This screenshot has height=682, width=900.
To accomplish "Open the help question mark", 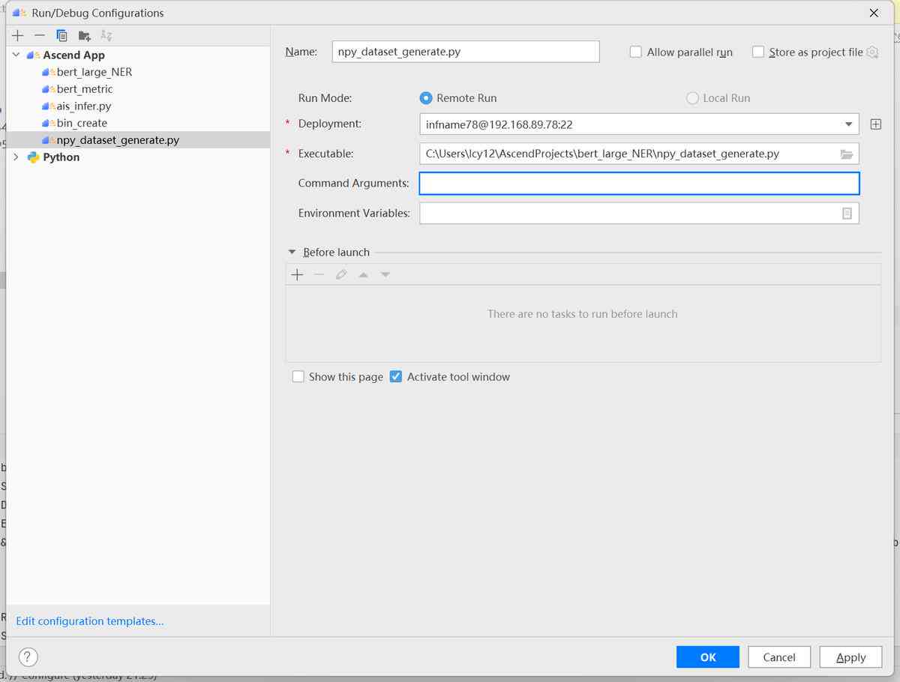I will point(28,657).
